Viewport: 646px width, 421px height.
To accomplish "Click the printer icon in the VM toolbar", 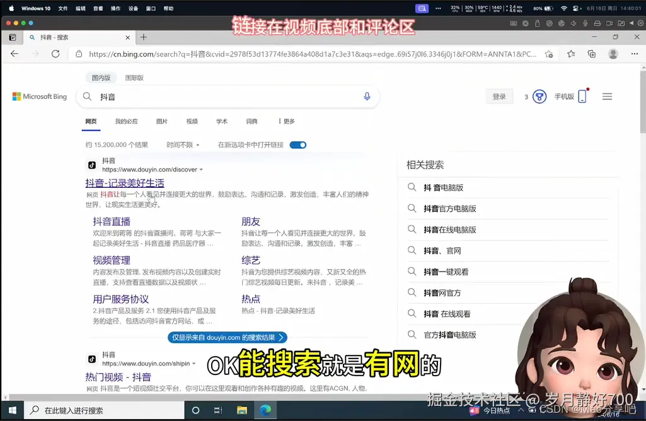I will point(597,23).
